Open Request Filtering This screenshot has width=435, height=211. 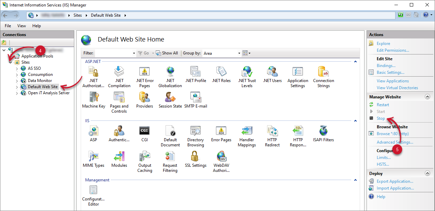pos(170,160)
